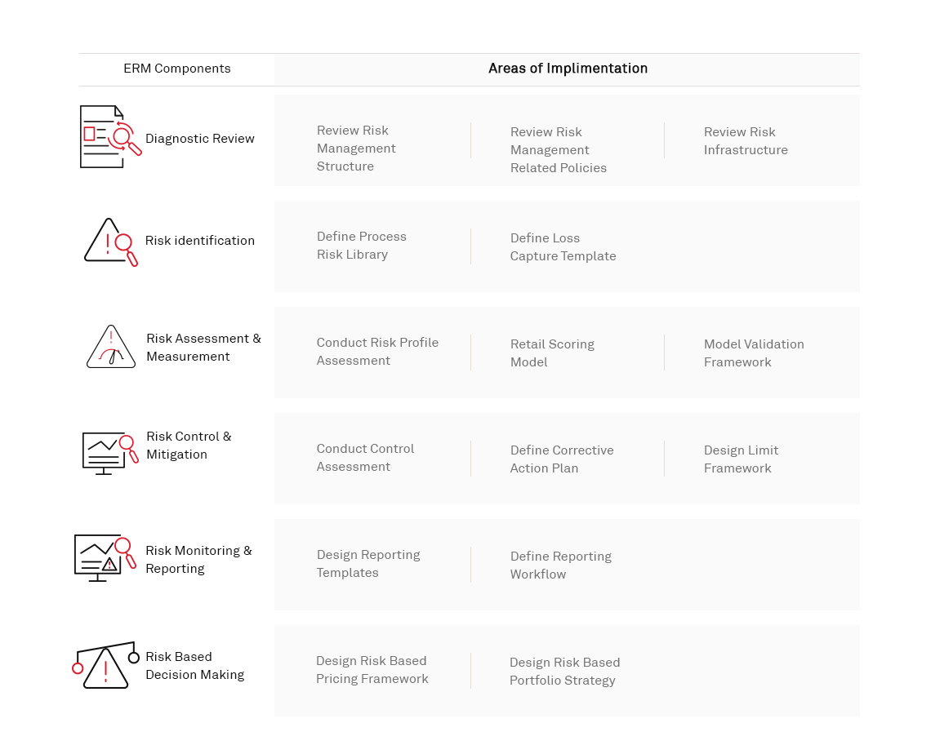Click the Risk Based Decision Making balance icon
Image resolution: width=931 pixels, height=754 pixels.
pos(105,664)
